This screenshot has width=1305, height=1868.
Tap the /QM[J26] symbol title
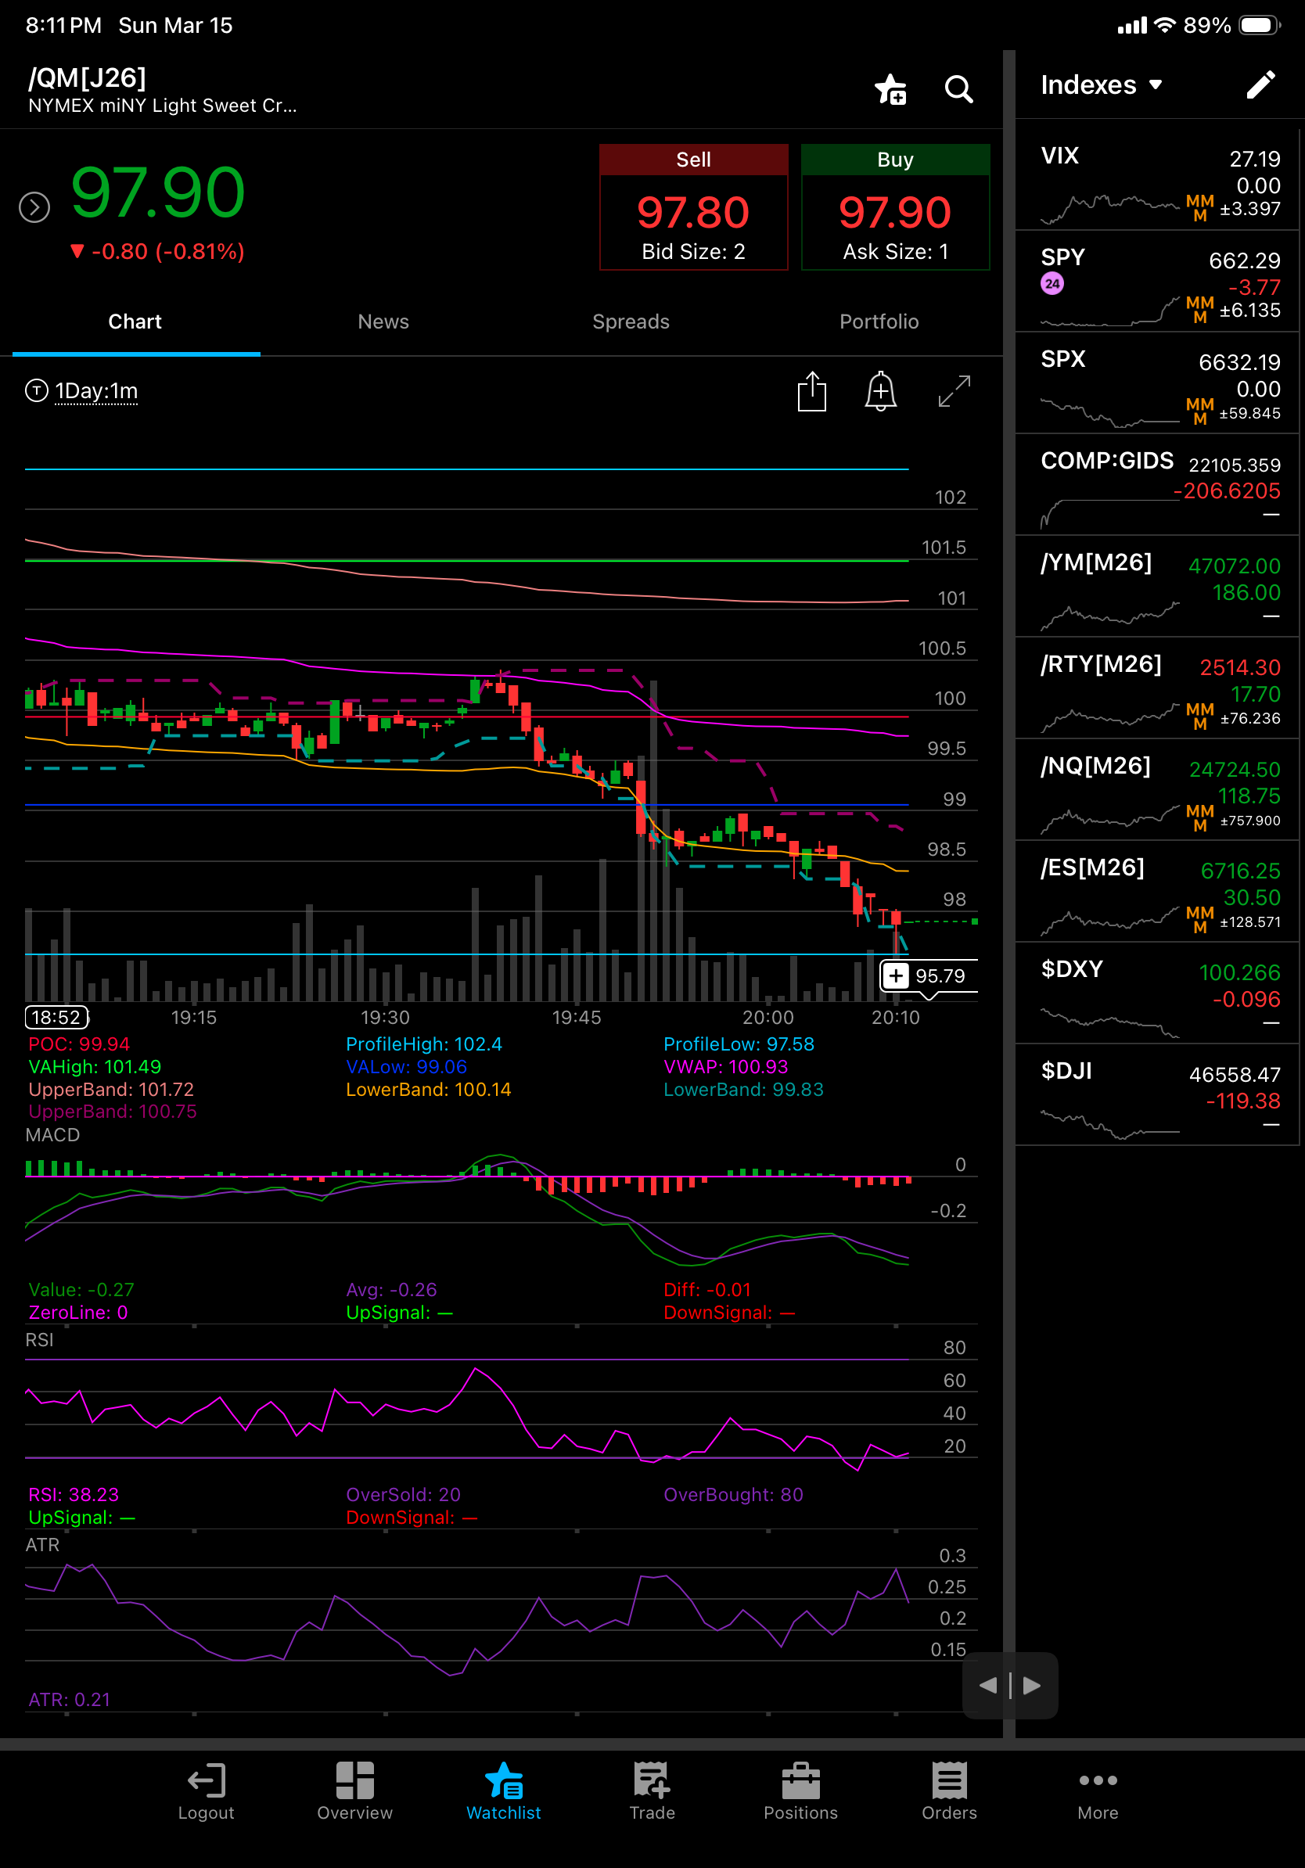[87, 78]
